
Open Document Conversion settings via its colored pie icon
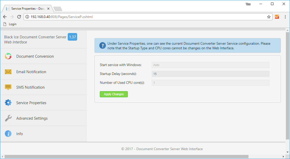(x=8, y=56)
